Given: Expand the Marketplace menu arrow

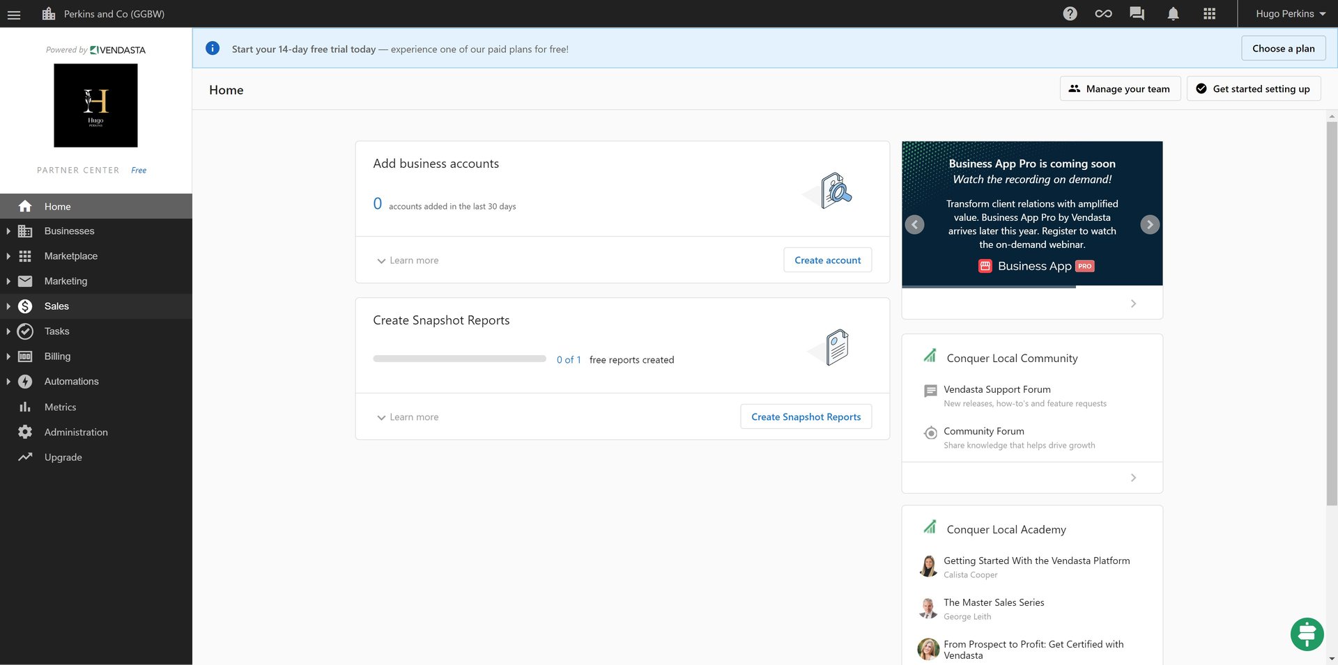Looking at the screenshot, I should tap(8, 256).
